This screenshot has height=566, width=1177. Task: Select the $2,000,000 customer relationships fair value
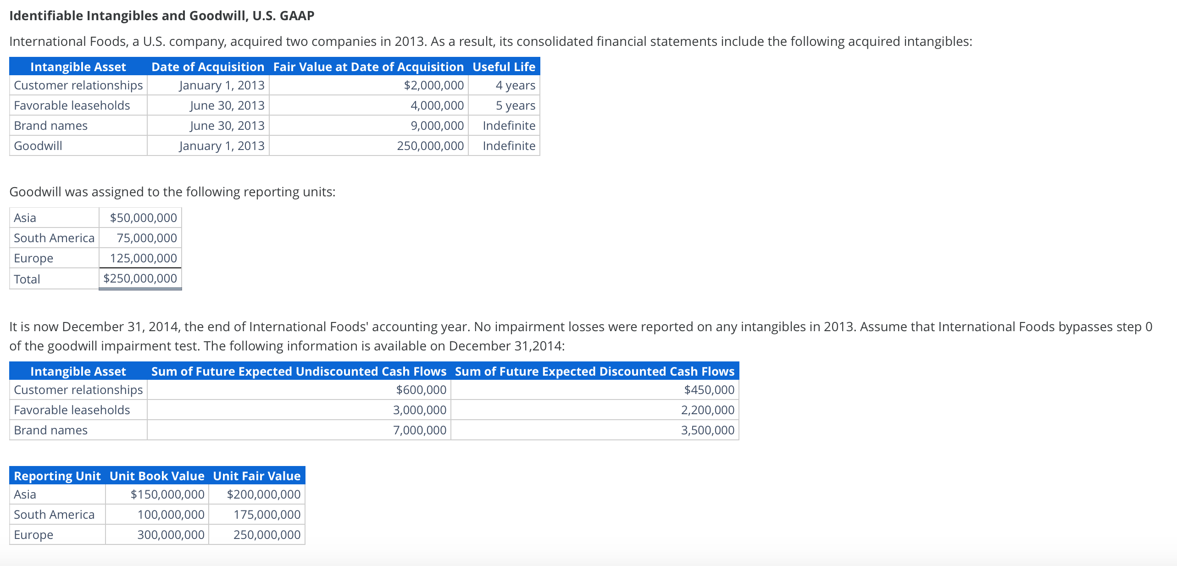[x=433, y=85]
